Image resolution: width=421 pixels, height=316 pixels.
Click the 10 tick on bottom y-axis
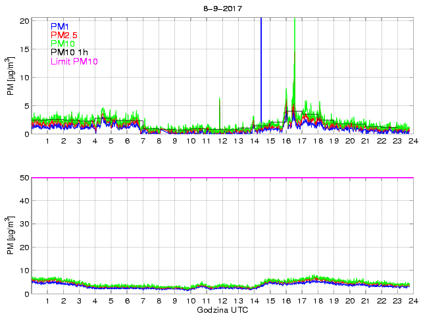click(23, 271)
